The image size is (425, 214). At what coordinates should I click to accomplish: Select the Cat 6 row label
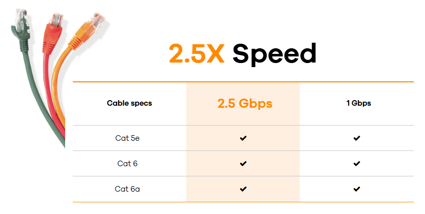(127, 163)
